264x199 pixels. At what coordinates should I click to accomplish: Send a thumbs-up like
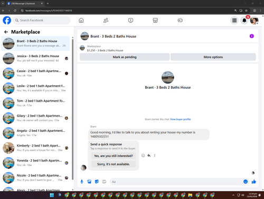[254, 182]
